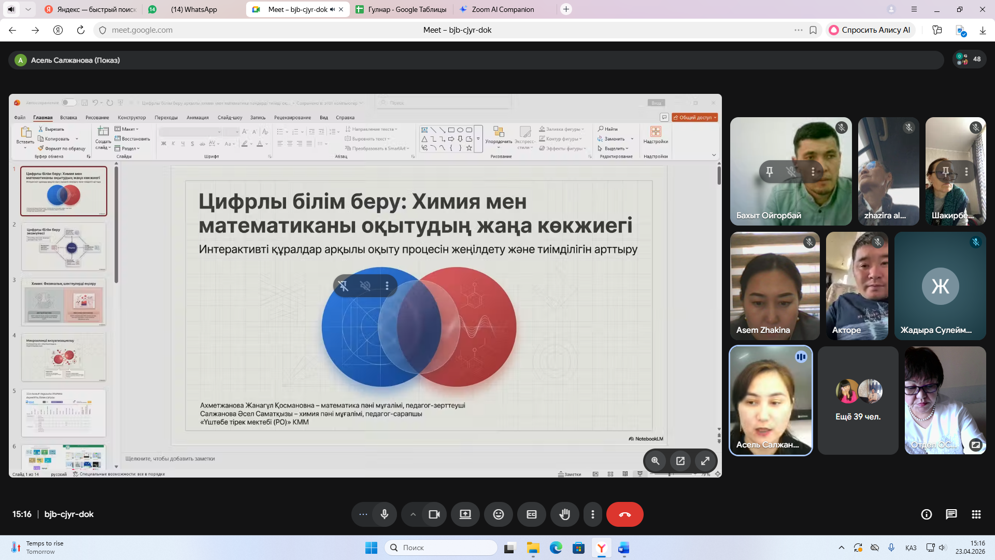
Task: Expand the video settings chevron arrow
Action: coord(413,514)
